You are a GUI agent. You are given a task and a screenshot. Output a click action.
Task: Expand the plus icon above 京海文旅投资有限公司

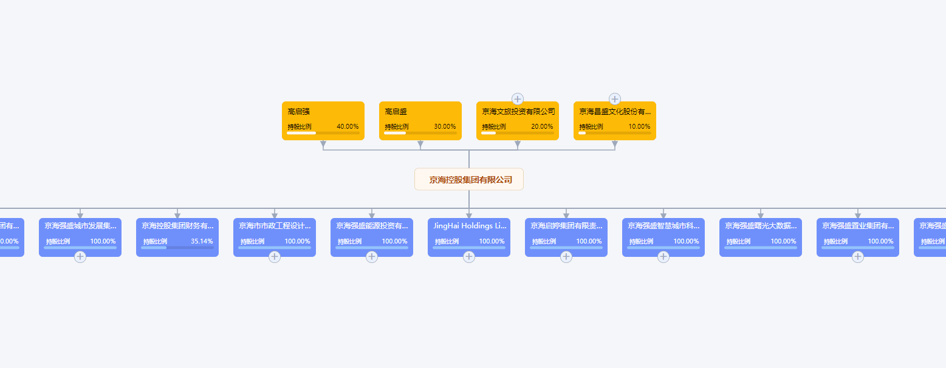pyautogui.click(x=517, y=98)
